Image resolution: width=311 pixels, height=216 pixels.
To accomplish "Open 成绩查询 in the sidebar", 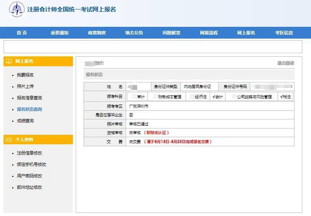I will pyautogui.click(x=25, y=121).
